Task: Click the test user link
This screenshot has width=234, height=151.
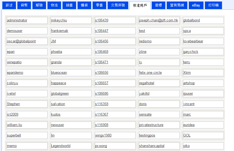Action: click(x=142, y=31)
